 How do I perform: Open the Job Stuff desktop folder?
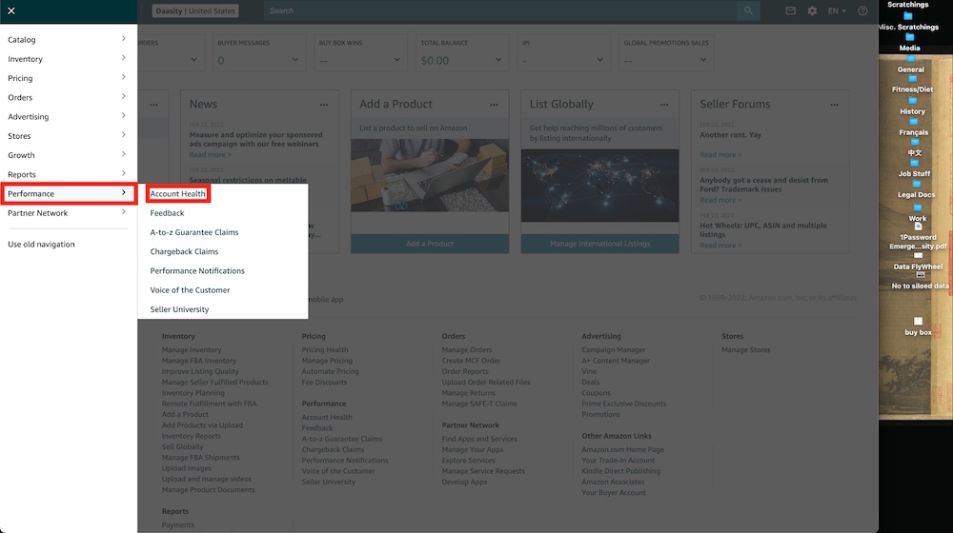point(915,168)
